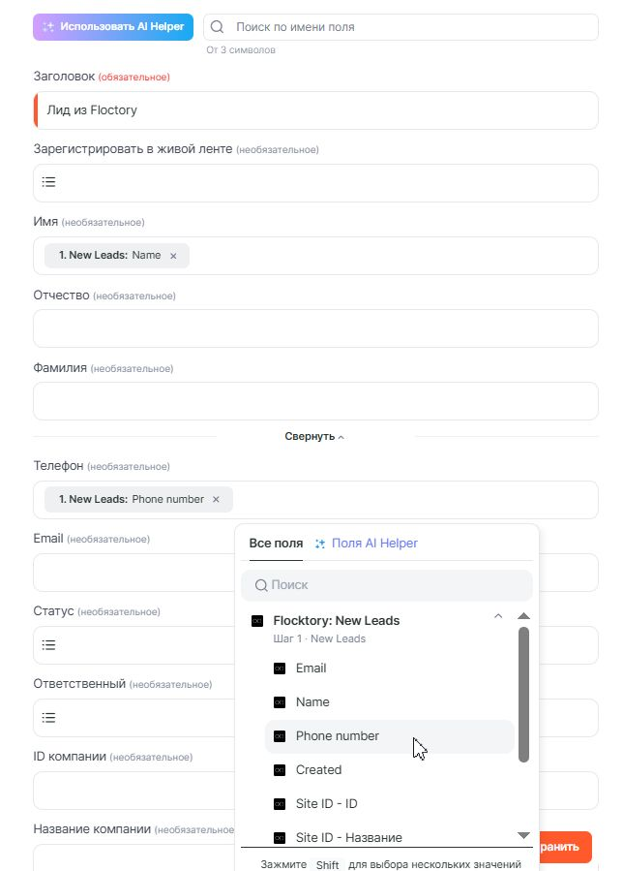Image resolution: width=623 pixels, height=871 pixels.
Task: Click the icon beside Site ID - ID
Action: (x=280, y=804)
